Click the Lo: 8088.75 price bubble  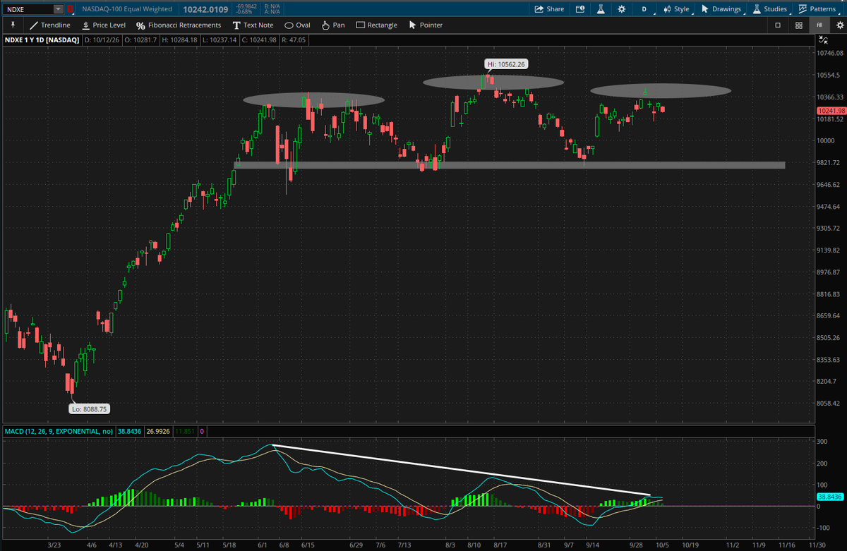point(89,408)
